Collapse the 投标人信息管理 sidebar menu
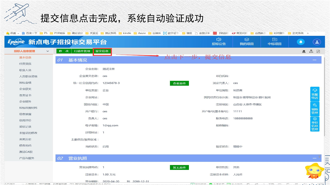The width and height of the screenshot is (330, 185). click(x=47, y=51)
